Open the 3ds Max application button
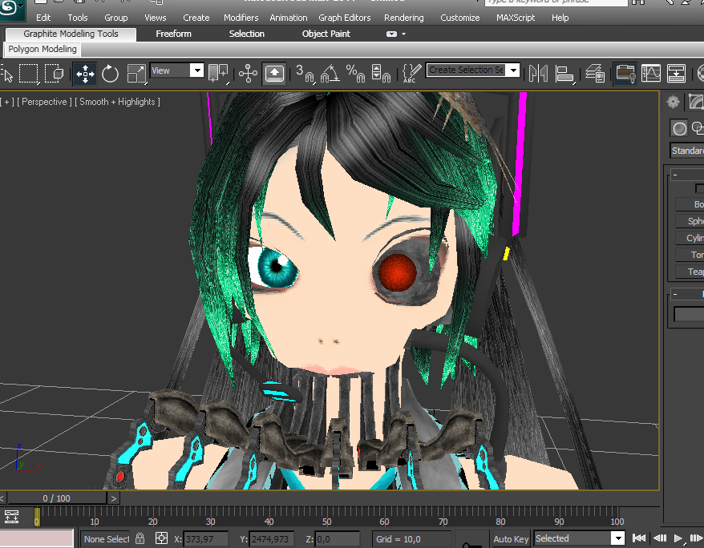Screen dimensions: 704x548 point(12,9)
